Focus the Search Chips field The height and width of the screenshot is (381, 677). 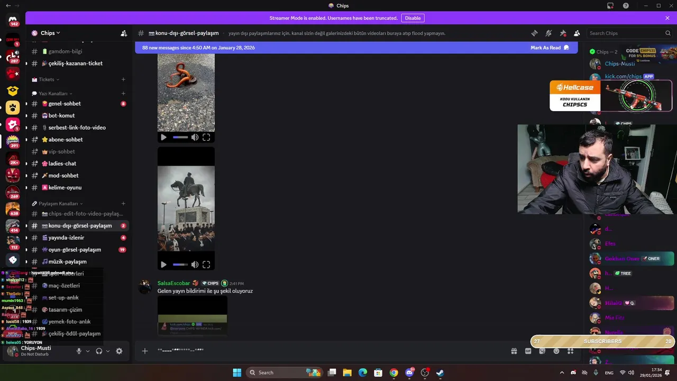(629, 33)
